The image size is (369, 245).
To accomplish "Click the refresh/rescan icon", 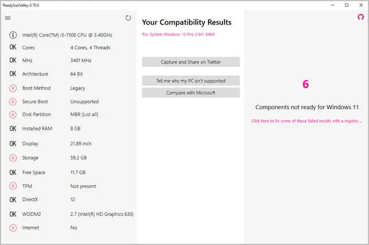I will (128, 18).
